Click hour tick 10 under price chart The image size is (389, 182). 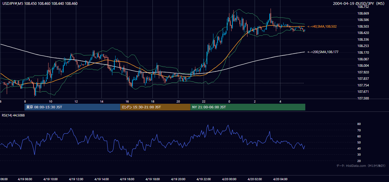click(50, 102)
